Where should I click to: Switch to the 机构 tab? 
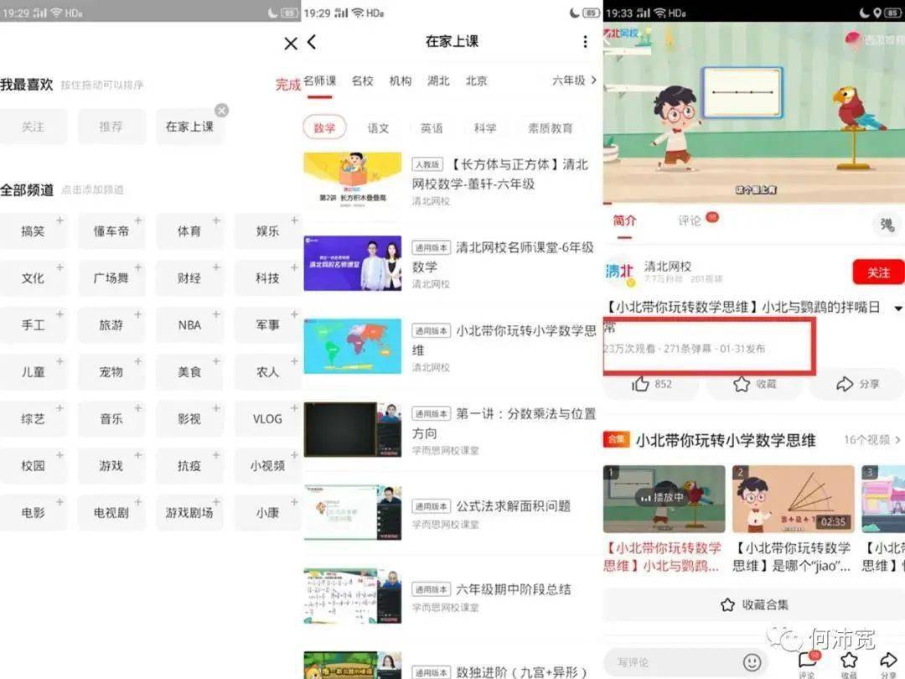pos(401,80)
